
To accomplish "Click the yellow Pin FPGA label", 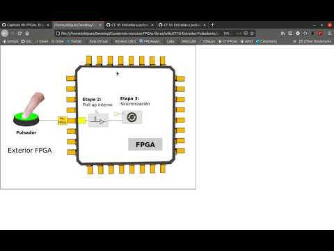I will 62,121.
